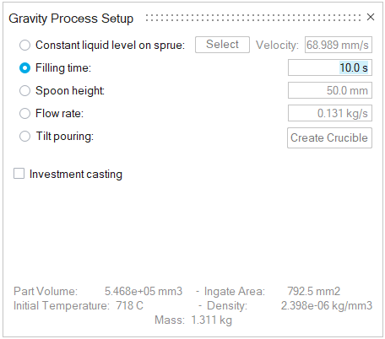Click the dotted drag handle in title bar
The width and height of the screenshot is (385, 339).
253,18
